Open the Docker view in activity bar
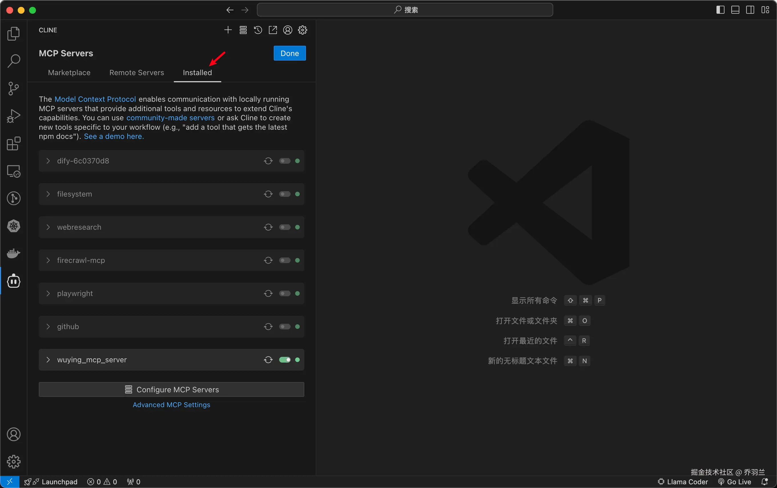 pyautogui.click(x=13, y=253)
